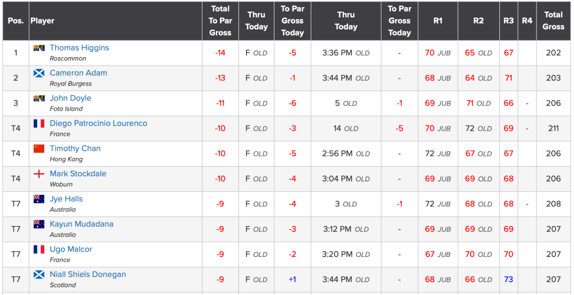Click England flag beside Mark Stockdale

point(39,174)
